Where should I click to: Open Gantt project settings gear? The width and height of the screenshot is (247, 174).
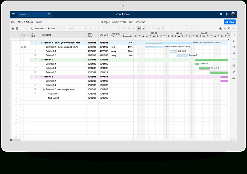[x=229, y=29]
